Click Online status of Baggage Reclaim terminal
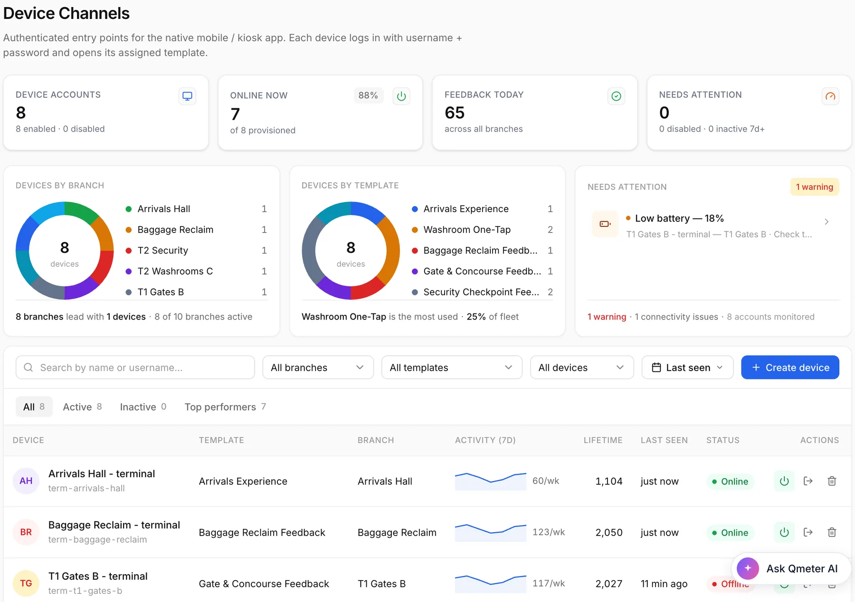The height and width of the screenshot is (602, 855). pos(730,533)
